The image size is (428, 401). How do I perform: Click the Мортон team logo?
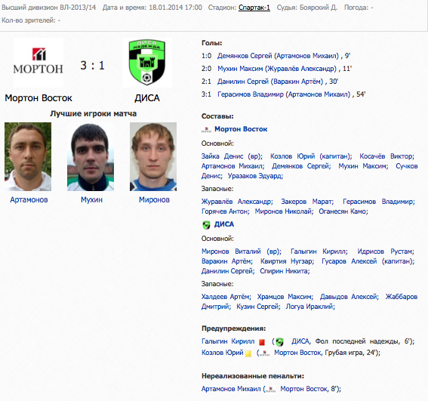click(38, 63)
